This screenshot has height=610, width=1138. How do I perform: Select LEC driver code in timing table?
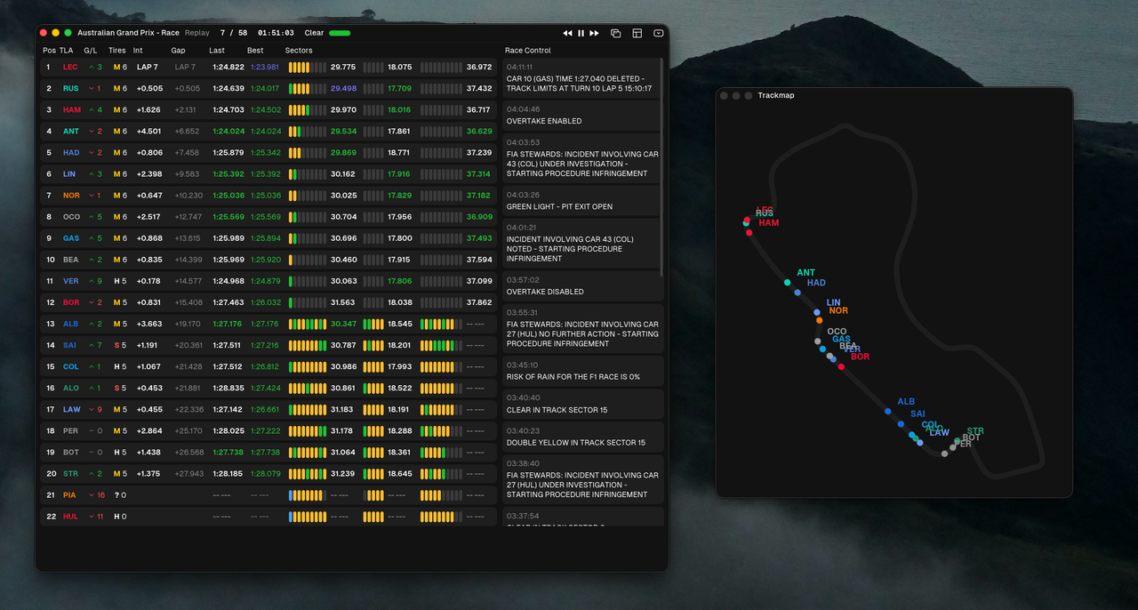[70, 67]
